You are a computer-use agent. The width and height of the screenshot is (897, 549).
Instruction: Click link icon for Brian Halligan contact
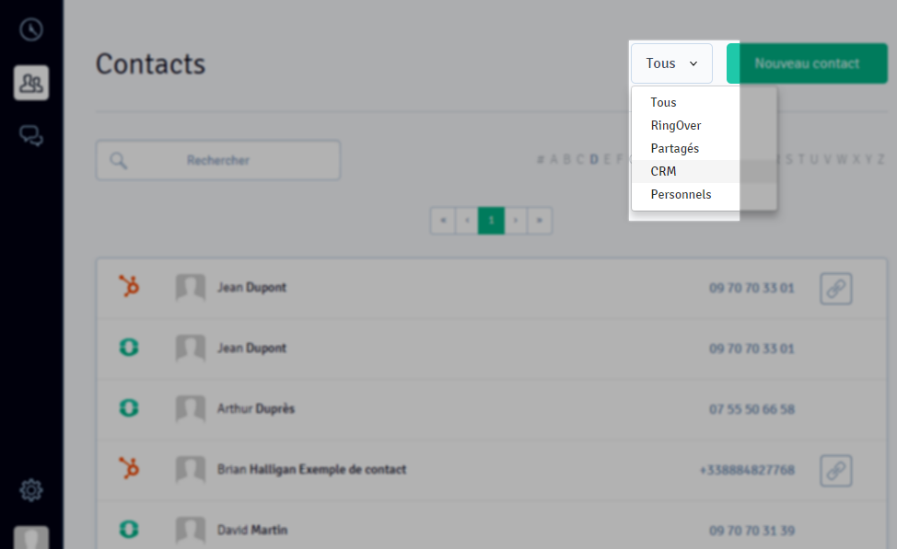click(x=836, y=471)
